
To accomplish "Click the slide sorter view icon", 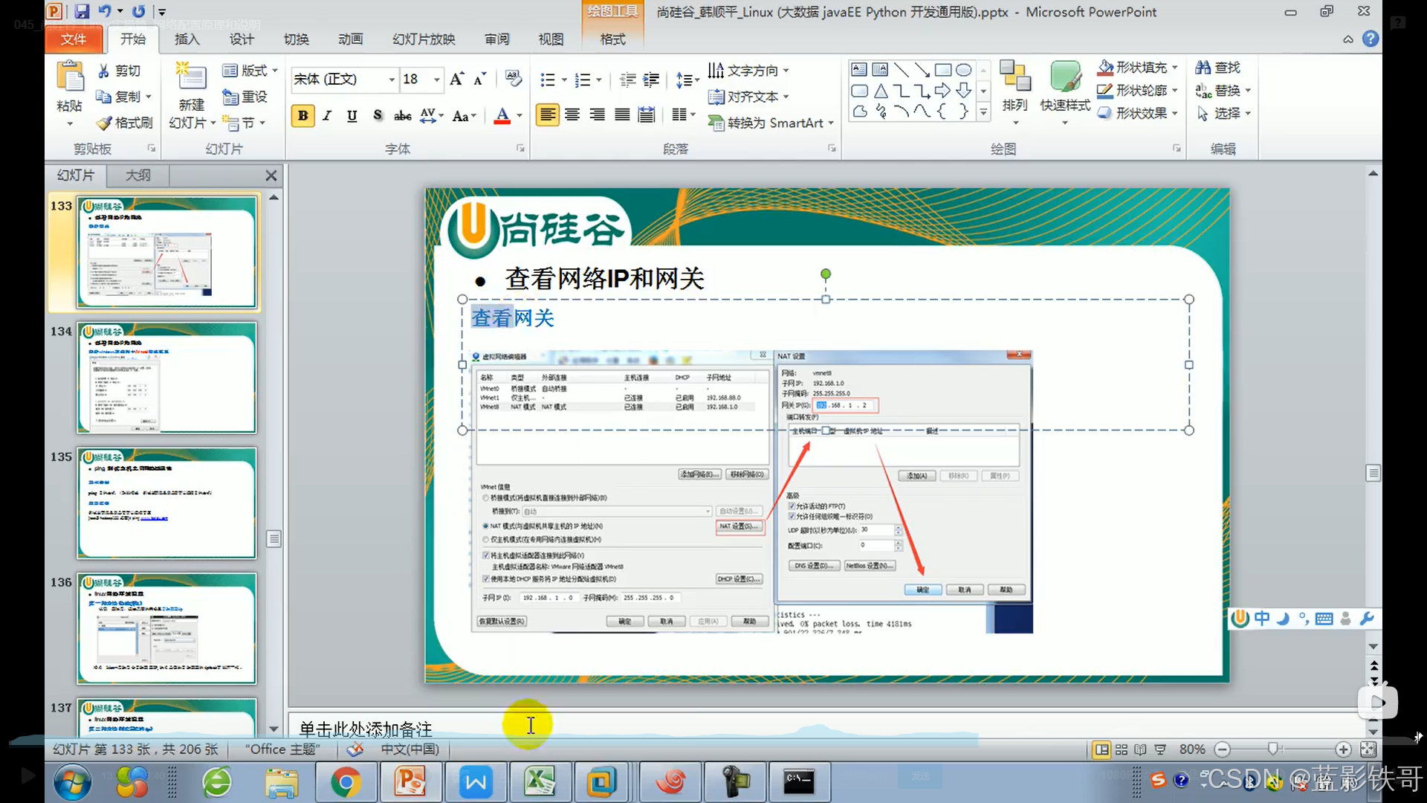I will (1122, 749).
